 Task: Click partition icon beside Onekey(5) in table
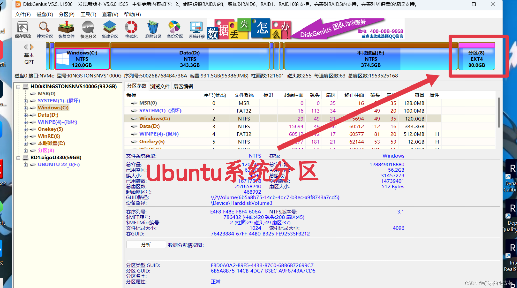(x=134, y=142)
